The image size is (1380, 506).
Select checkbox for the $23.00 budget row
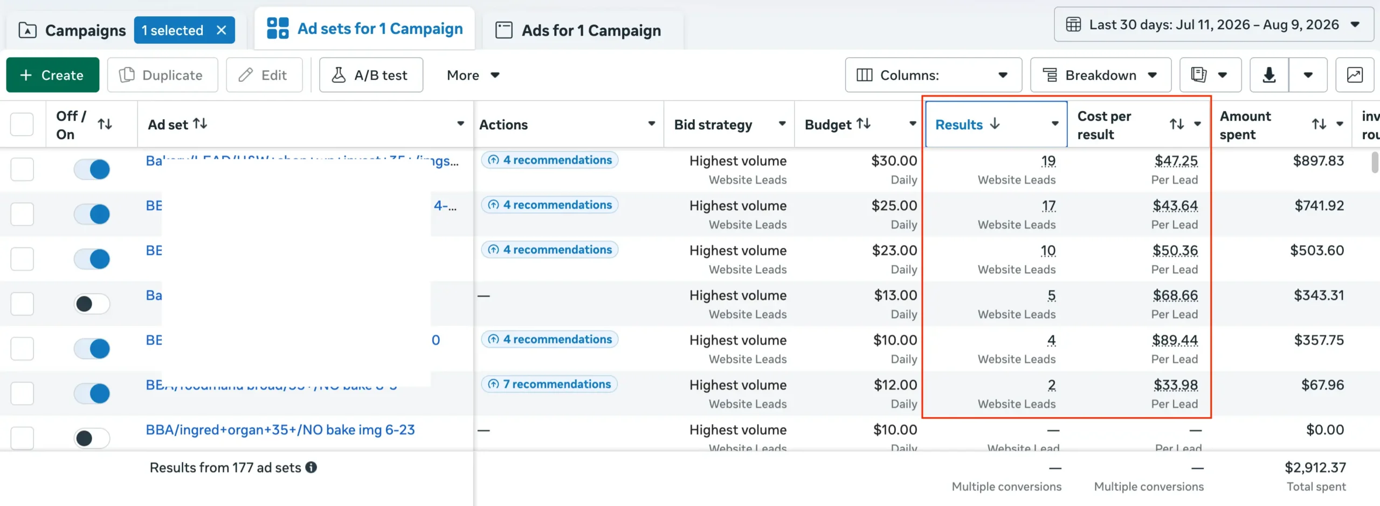22,259
